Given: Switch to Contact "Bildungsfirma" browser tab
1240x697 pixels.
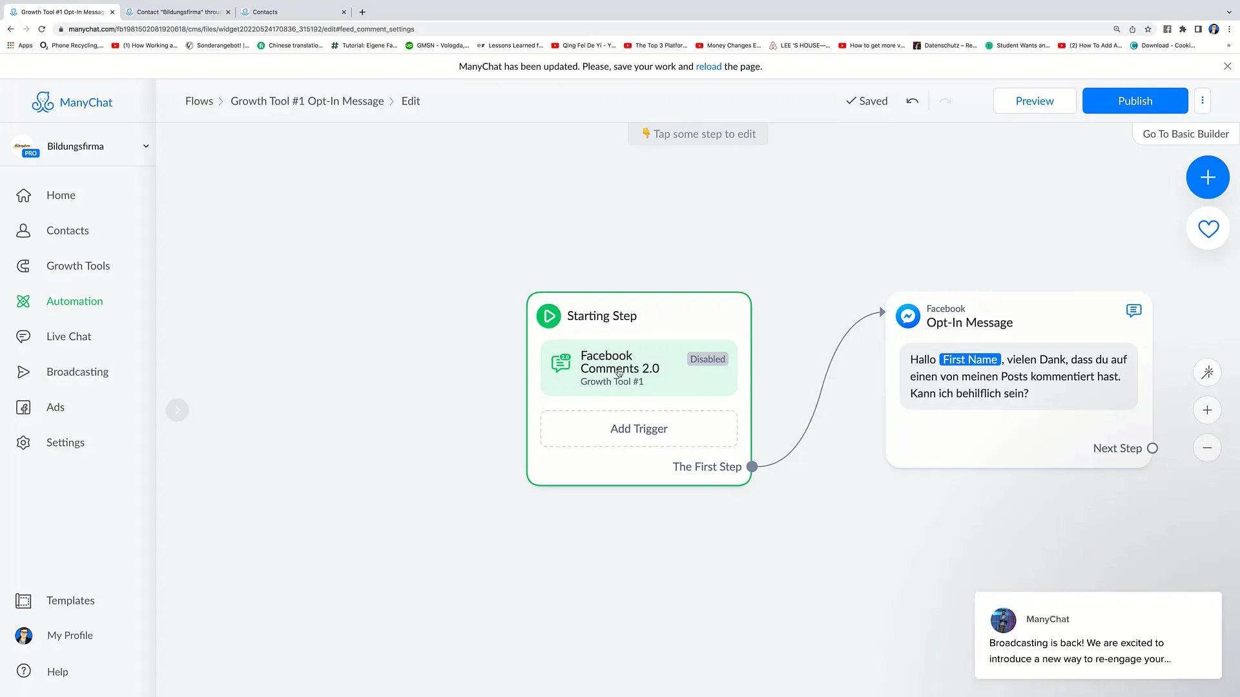Looking at the screenshot, I should click(x=177, y=12).
